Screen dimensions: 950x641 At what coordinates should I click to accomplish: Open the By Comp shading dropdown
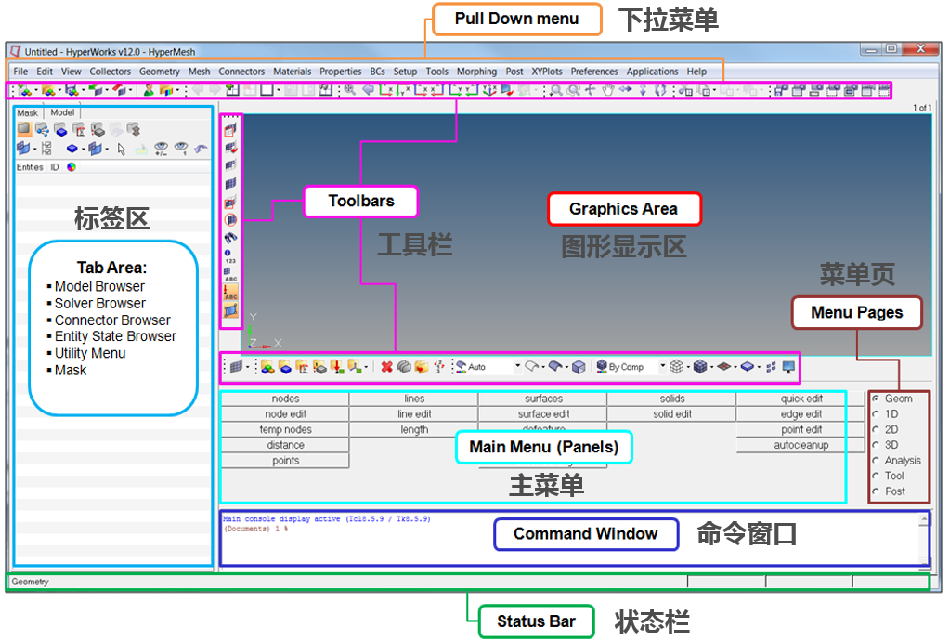pyautogui.click(x=662, y=366)
